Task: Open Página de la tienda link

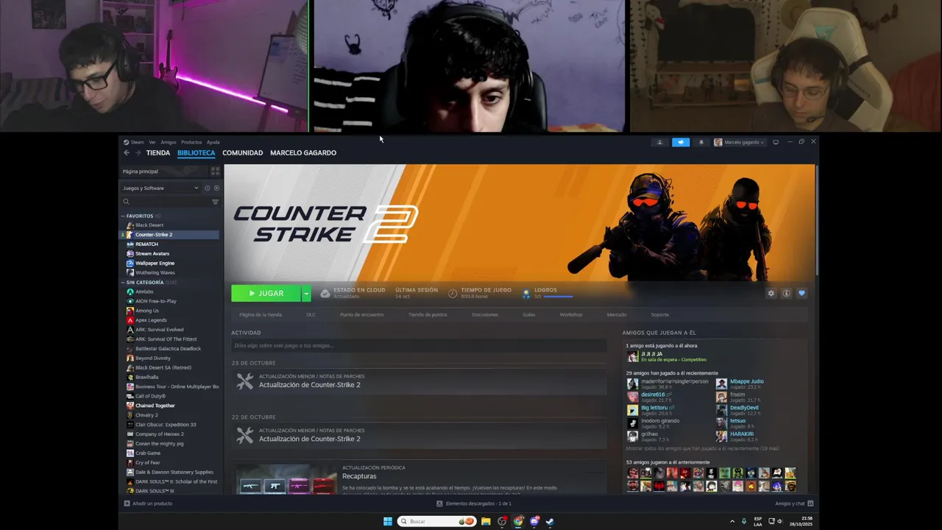Action: [261, 314]
